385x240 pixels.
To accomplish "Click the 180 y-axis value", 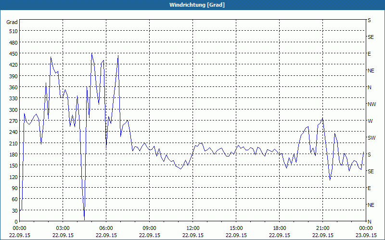I will [x=14, y=155].
